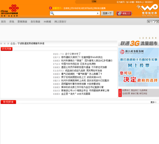Select banner slide number 6
The height and width of the screenshot is (144, 159).
156,38
